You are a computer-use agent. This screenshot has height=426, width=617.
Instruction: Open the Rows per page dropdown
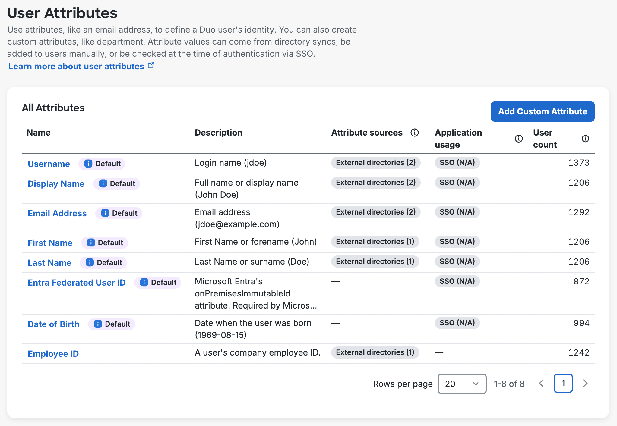[x=462, y=384]
